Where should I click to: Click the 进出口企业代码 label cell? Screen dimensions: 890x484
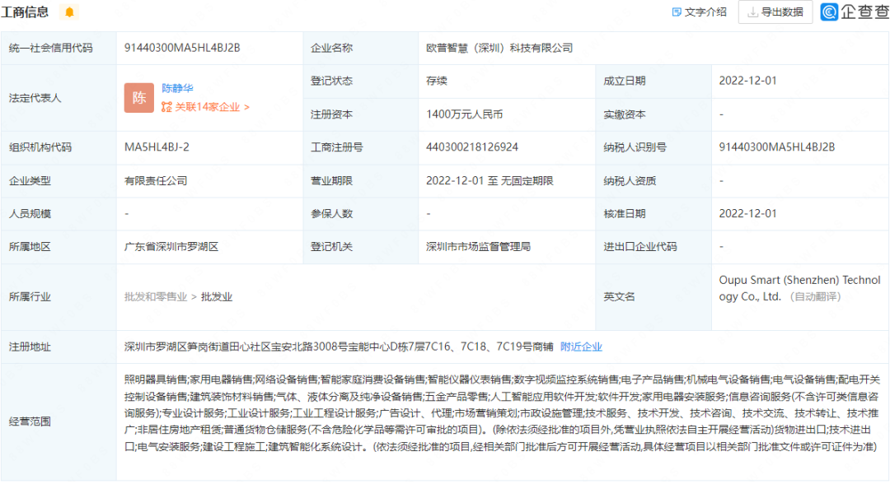pos(653,247)
